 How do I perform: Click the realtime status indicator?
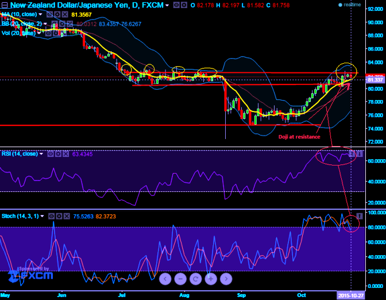(350, 5)
